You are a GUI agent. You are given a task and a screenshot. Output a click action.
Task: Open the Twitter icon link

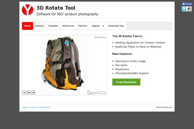[184, 9]
